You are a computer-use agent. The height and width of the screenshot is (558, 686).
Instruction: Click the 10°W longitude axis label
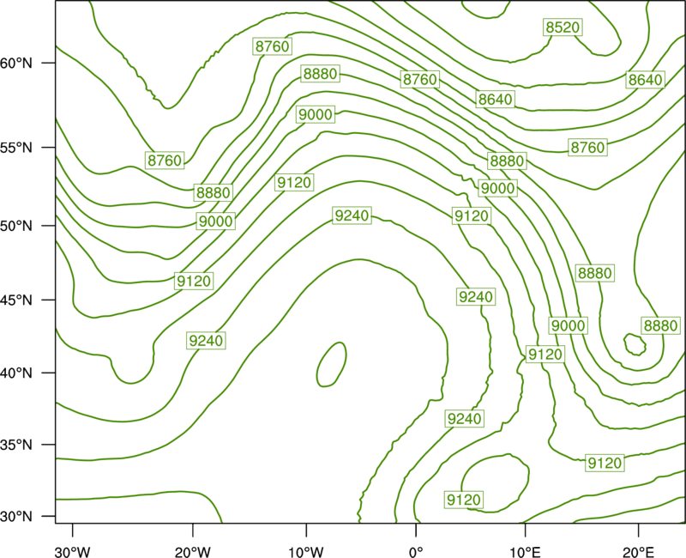(x=306, y=552)
